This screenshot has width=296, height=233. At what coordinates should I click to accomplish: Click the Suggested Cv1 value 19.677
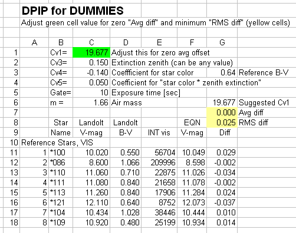tap(222, 102)
